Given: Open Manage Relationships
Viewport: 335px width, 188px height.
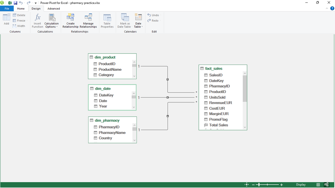Looking at the screenshot, I should tap(88, 21).
